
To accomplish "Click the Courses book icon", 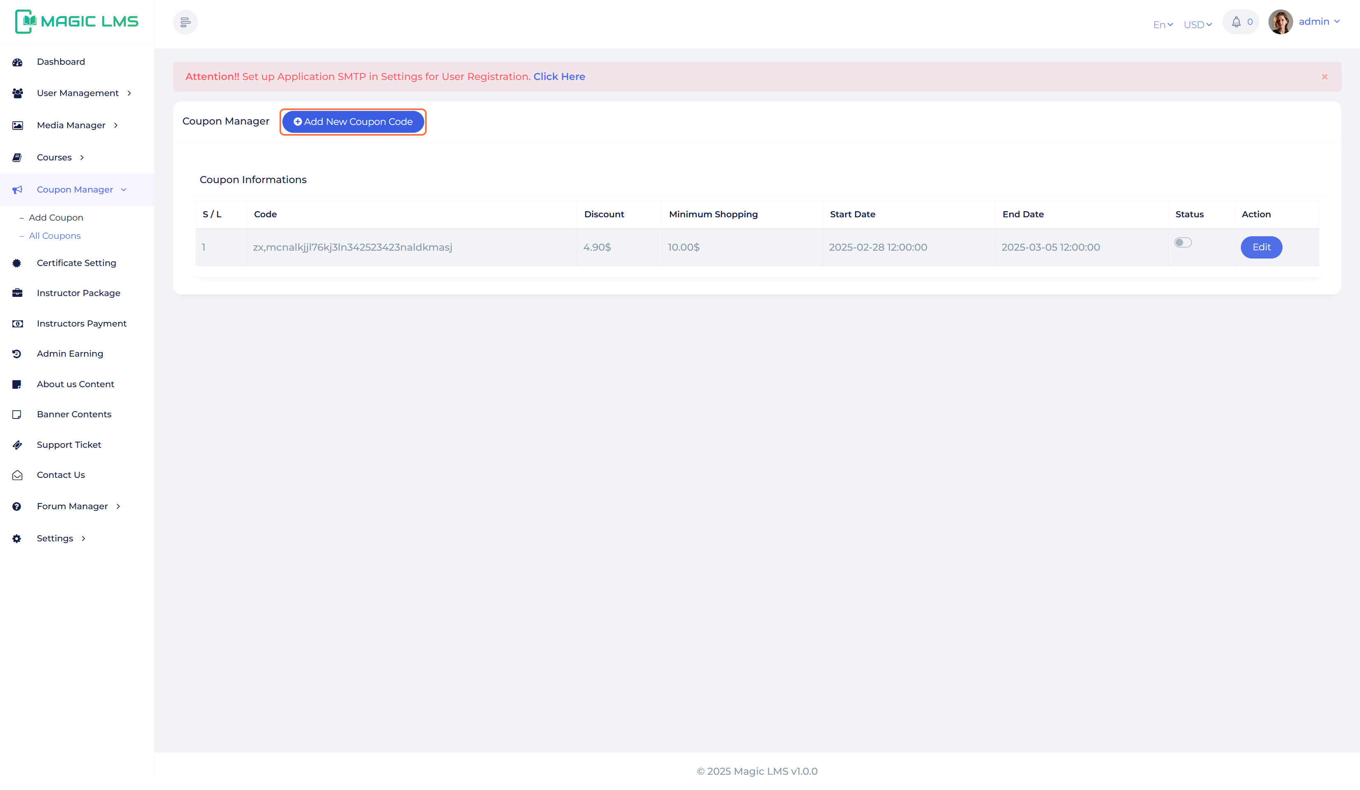I will coord(17,158).
